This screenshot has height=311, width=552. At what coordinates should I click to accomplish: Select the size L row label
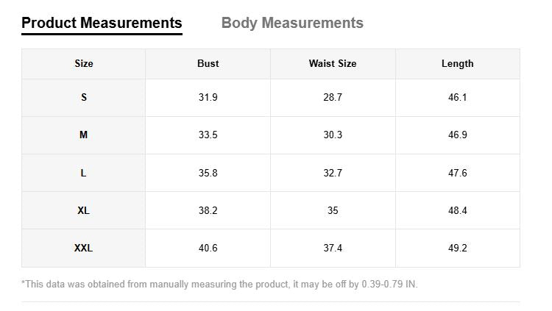pyautogui.click(x=84, y=174)
